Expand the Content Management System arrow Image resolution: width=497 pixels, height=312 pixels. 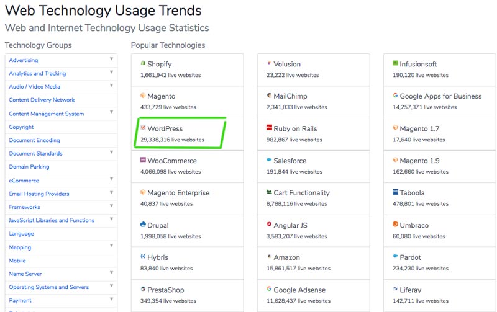point(112,112)
